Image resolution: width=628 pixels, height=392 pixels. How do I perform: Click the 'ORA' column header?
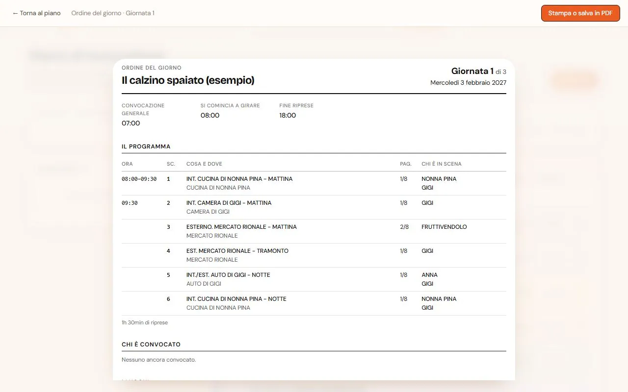[127, 164]
